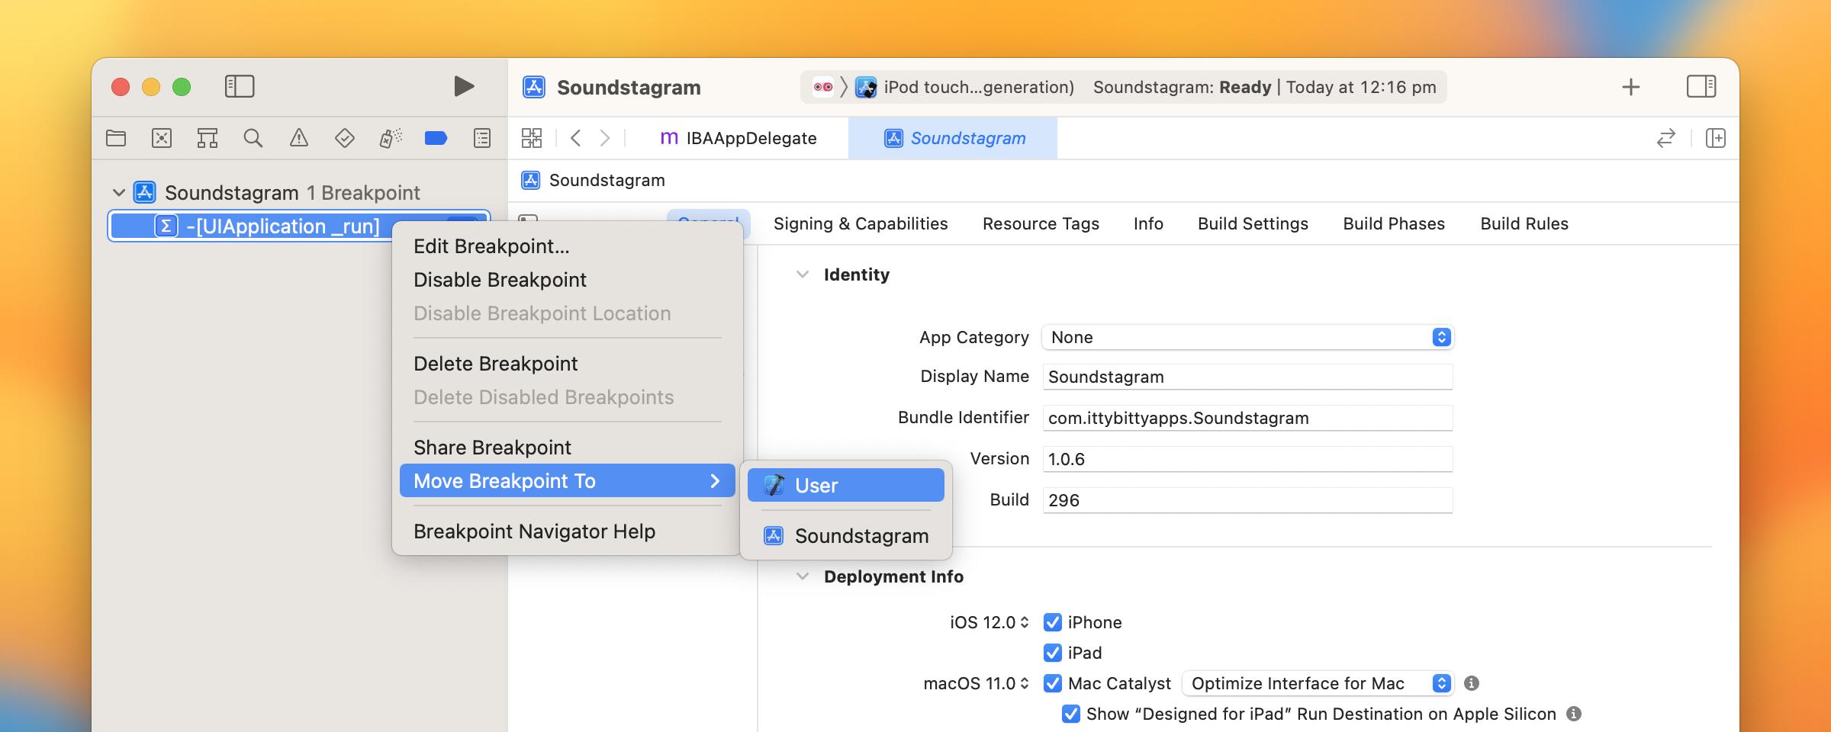Image resolution: width=1831 pixels, height=732 pixels.
Task: Toggle the navigator sidebar button
Action: point(240,86)
